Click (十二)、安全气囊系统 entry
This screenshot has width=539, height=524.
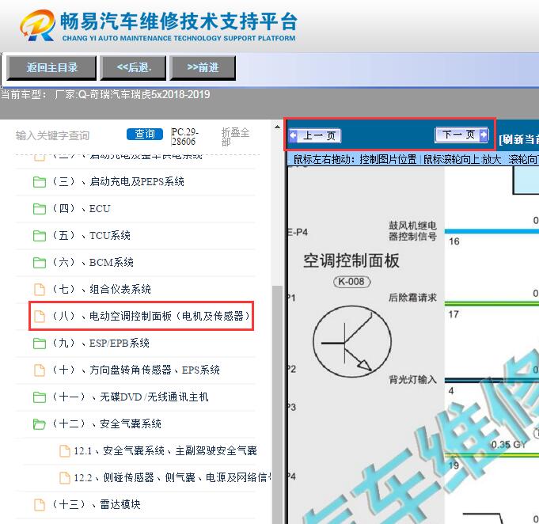(x=107, y=423)
